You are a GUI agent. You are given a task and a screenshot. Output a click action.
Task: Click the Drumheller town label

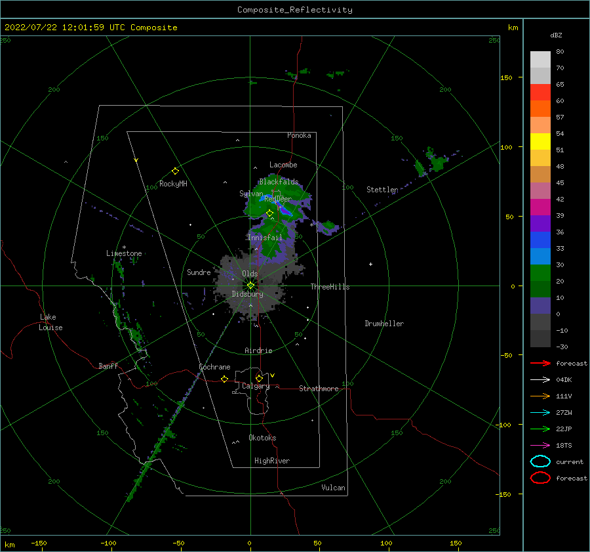click(x=384, y=324)
